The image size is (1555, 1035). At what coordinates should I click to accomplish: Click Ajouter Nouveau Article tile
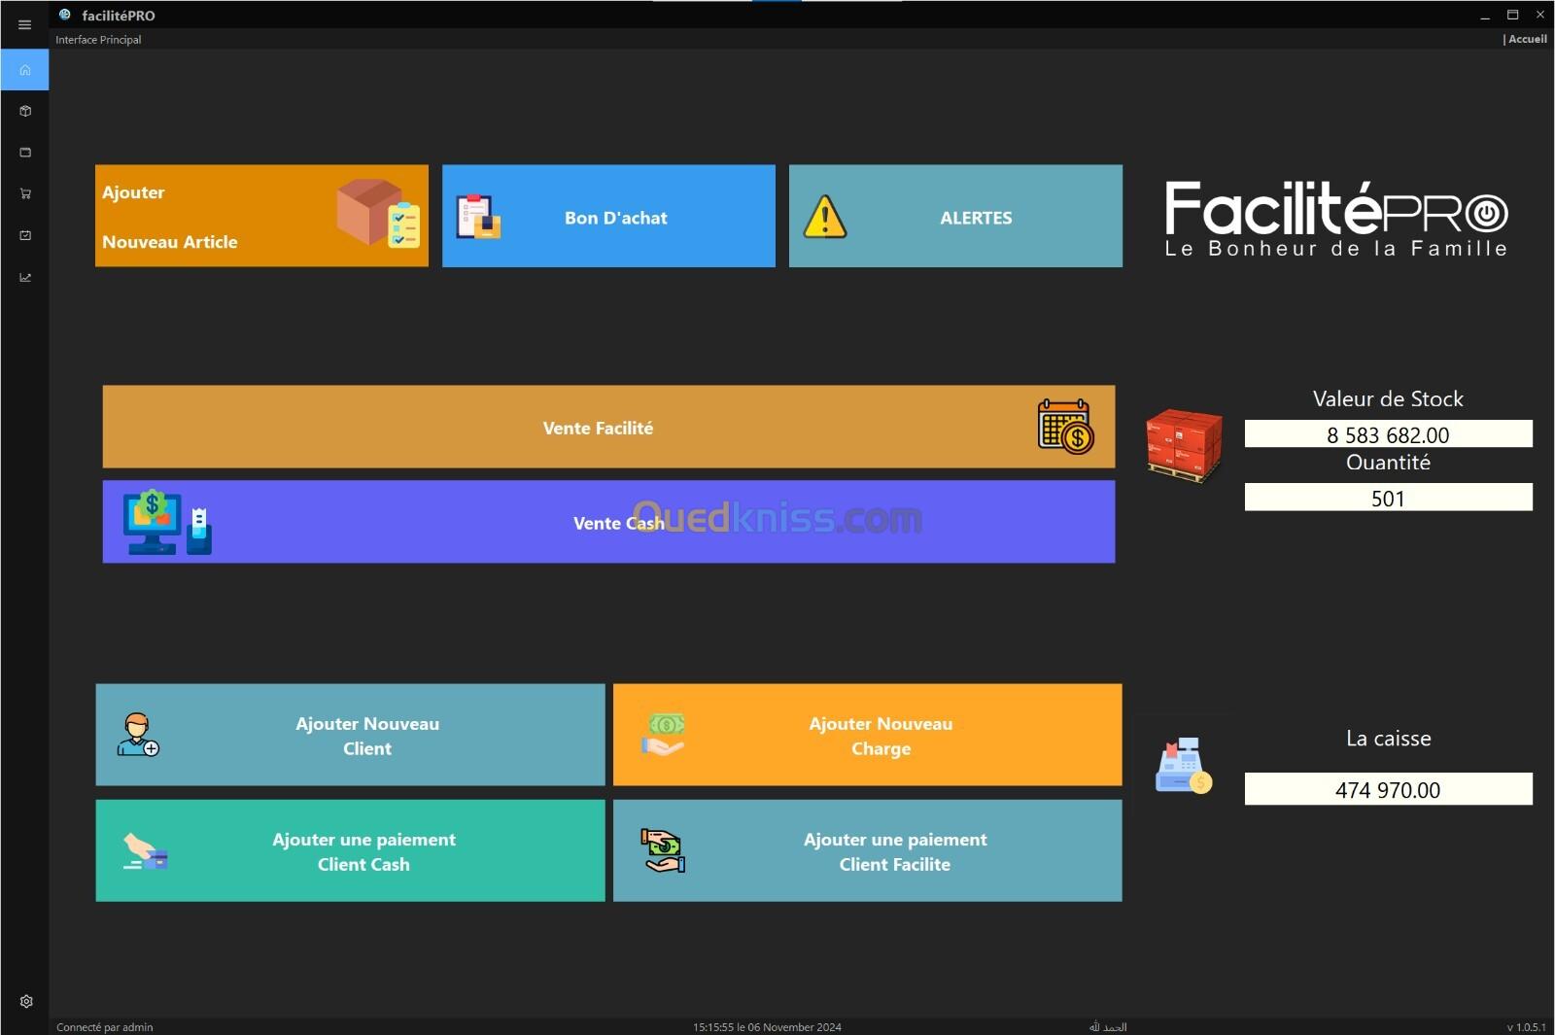click(x=261, y=216)
